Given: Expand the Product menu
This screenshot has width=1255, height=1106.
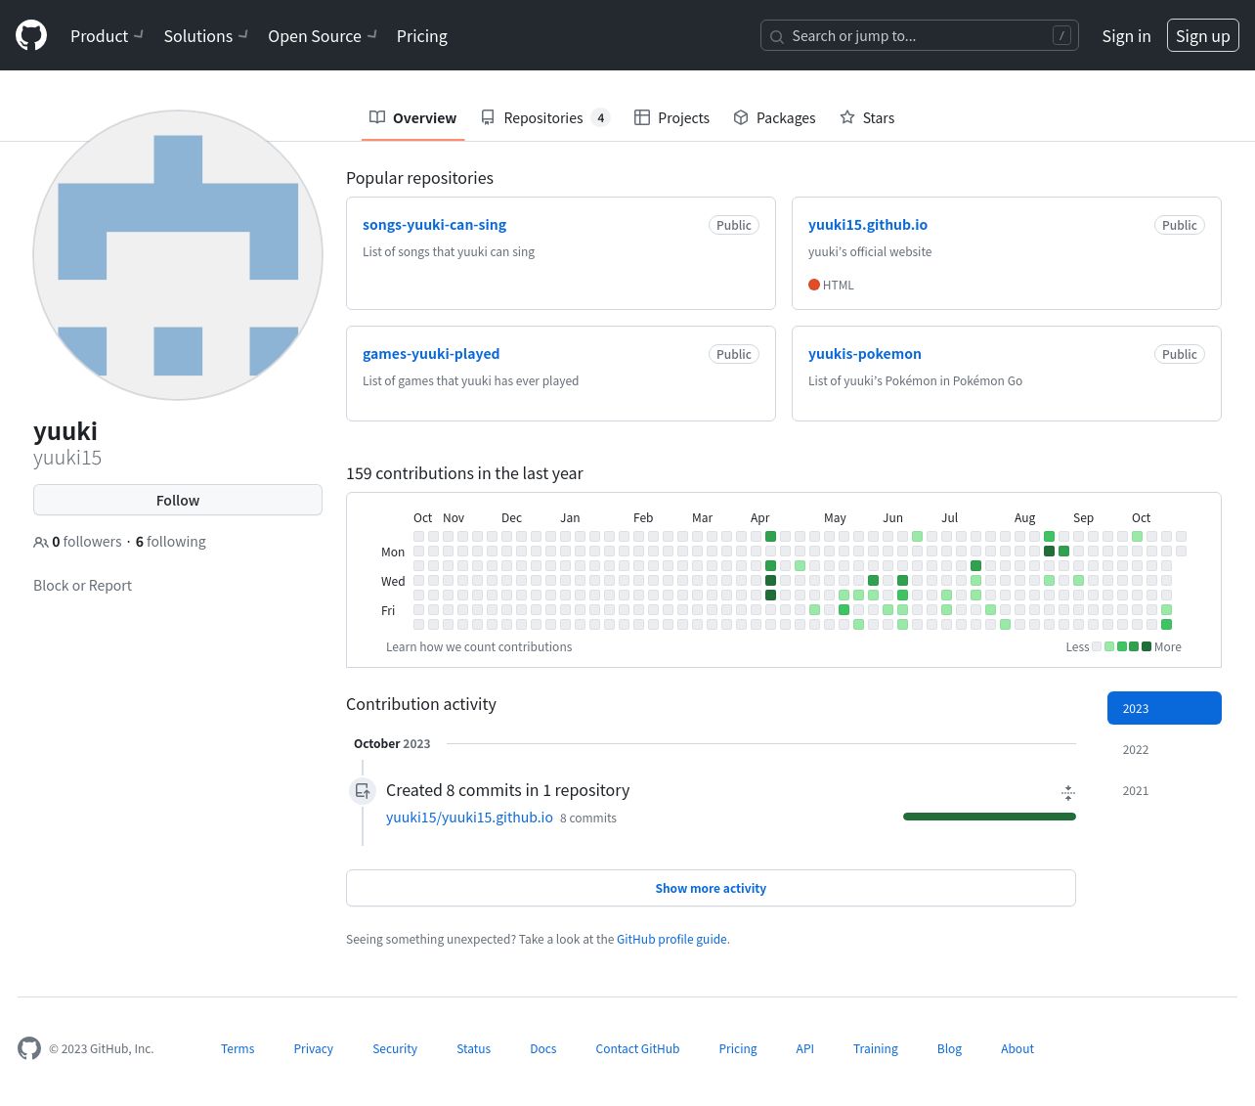Looking at the screenshot, I should (x=107, y=36).
